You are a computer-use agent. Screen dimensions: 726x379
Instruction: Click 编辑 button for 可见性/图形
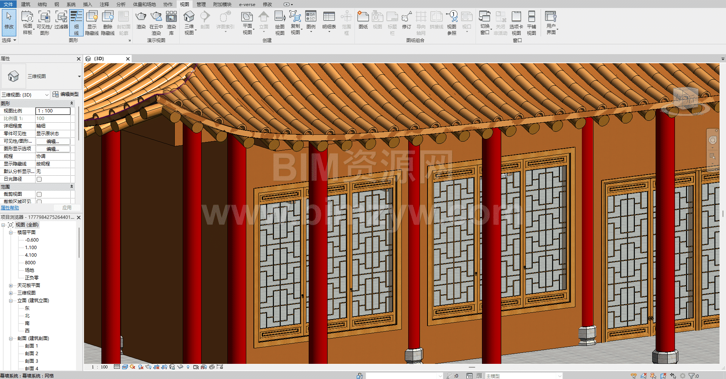coord(53,141)
